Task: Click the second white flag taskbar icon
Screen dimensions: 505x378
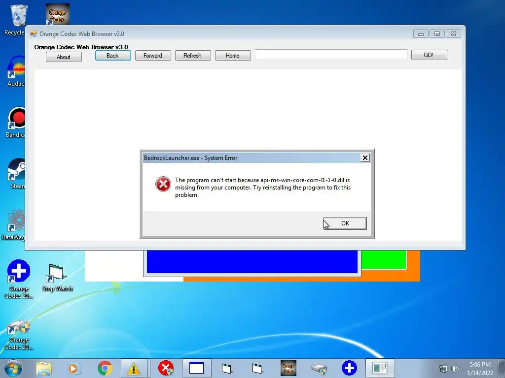Action: coord(257,368)
